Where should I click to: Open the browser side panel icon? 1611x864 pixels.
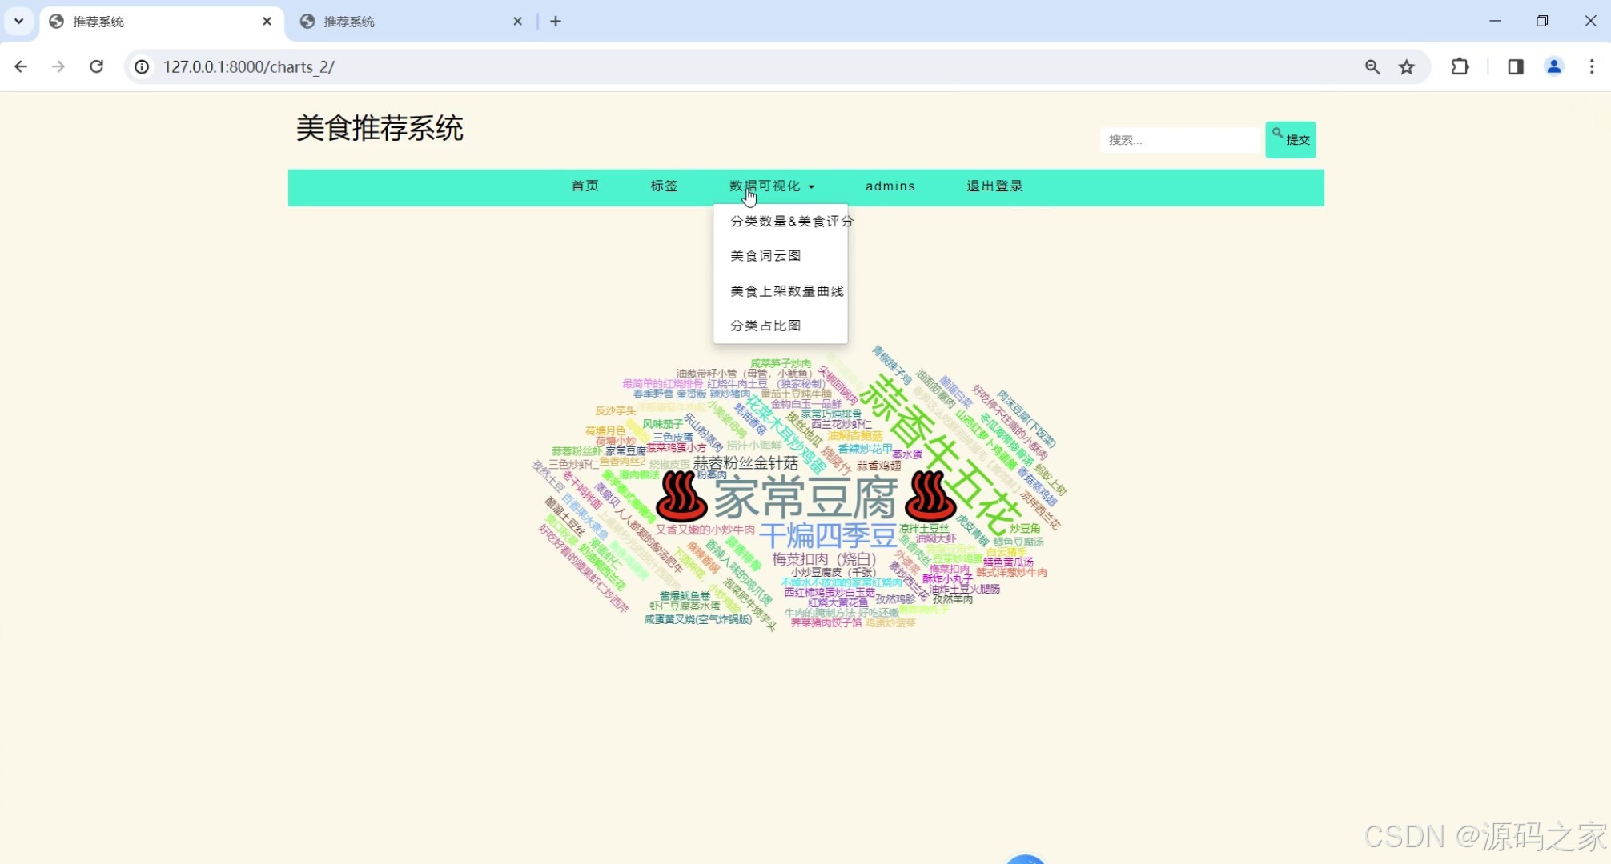(x=1514, y=66)
